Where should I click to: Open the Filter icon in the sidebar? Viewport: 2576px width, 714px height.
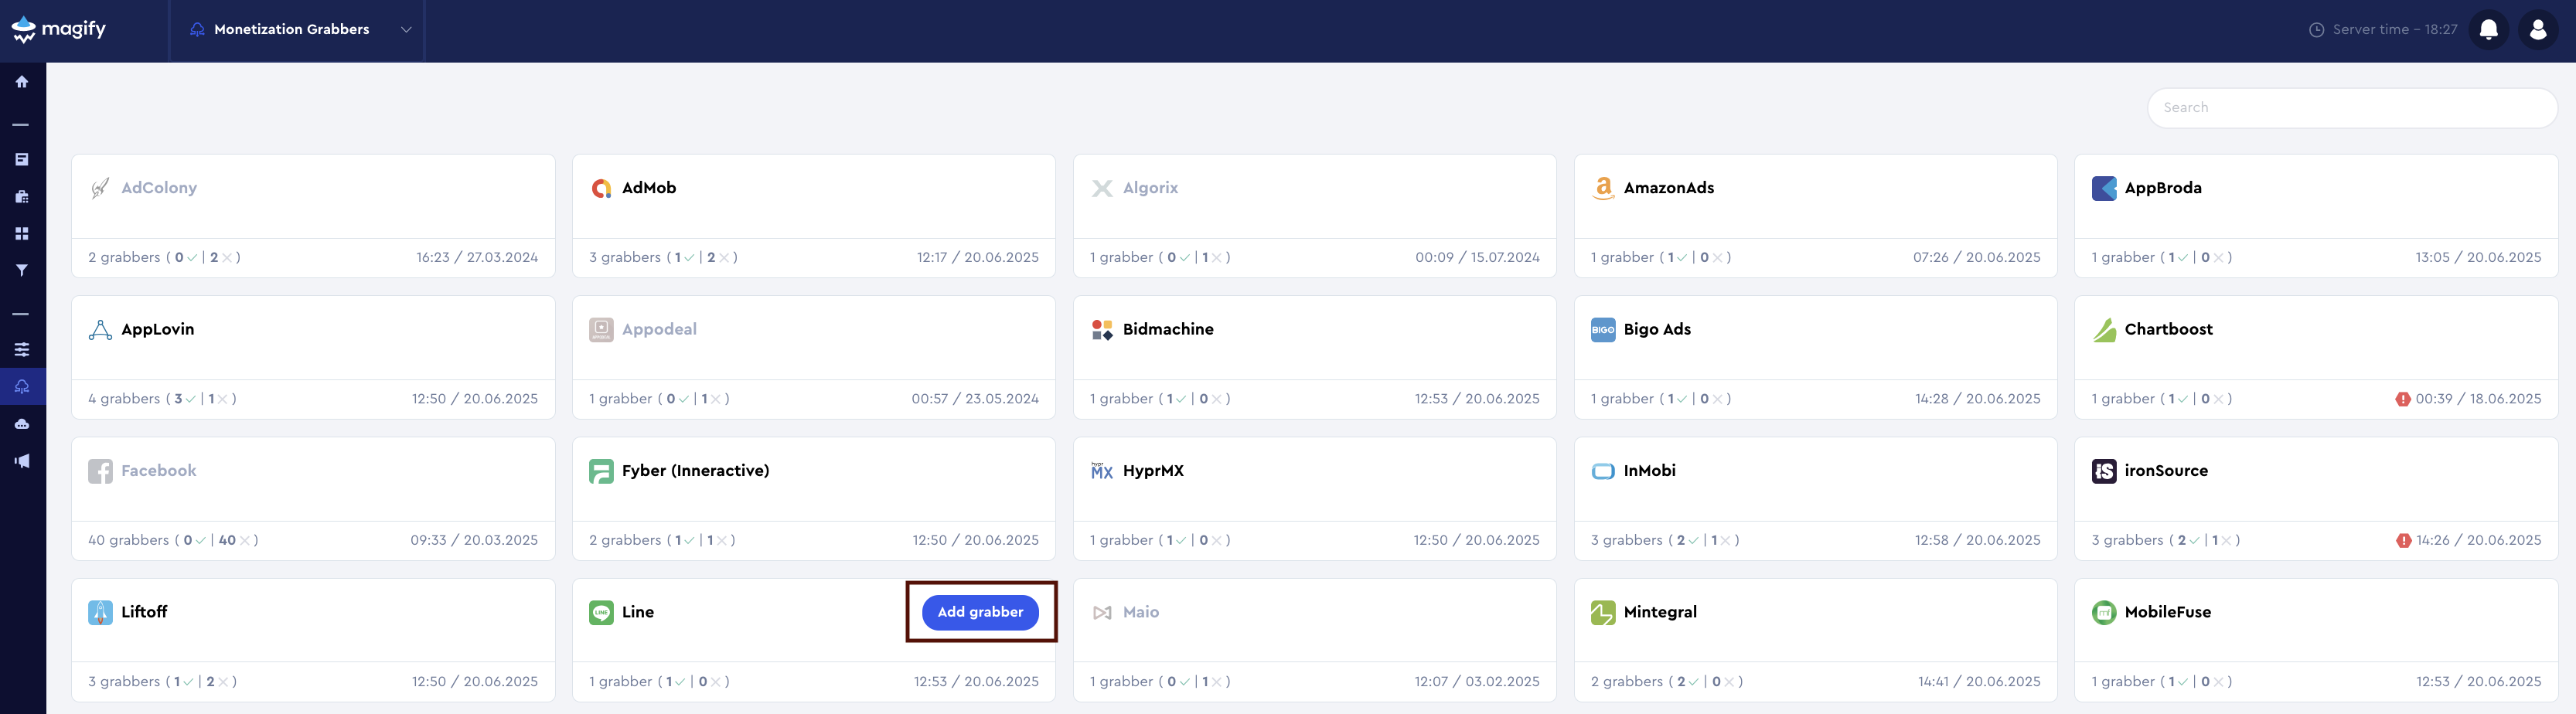point(21,269)
